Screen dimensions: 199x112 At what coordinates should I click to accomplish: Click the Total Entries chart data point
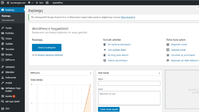point(90,85)
